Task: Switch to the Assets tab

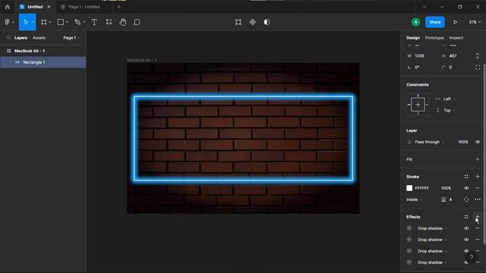Action: [39, 38]
